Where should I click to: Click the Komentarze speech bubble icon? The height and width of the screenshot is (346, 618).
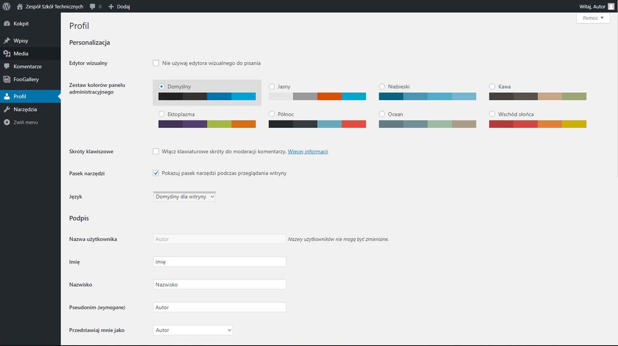coord(7,66)
